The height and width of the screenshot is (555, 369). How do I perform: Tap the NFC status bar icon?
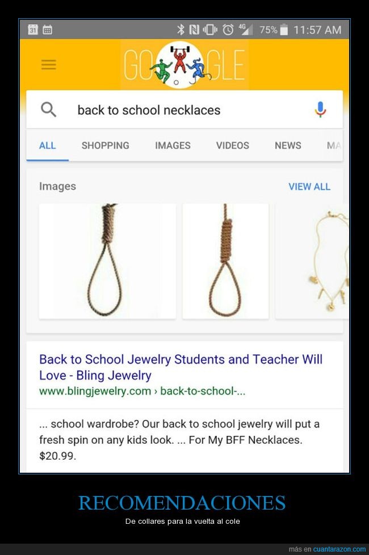(194, 30)
